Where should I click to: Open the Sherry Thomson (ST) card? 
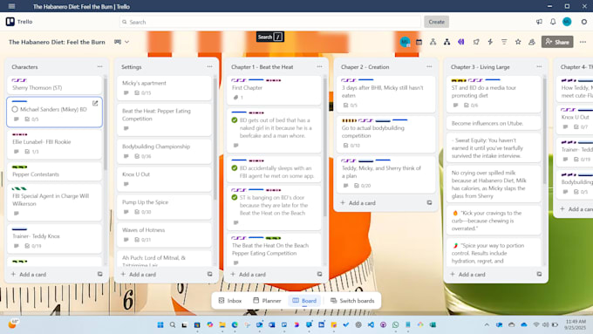(54, 85)
